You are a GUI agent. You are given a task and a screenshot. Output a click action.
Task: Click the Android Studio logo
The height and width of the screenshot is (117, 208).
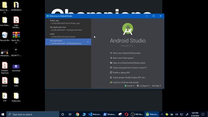click(x=128, y=29)
